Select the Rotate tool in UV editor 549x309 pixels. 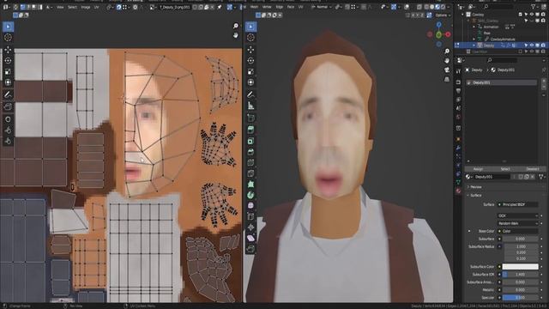[x=8, y=61]
